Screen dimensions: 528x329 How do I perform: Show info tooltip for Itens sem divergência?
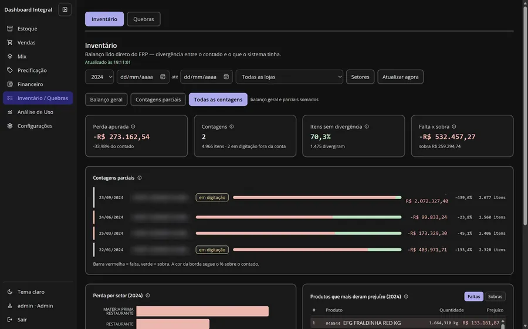click(x=367, y=126)
